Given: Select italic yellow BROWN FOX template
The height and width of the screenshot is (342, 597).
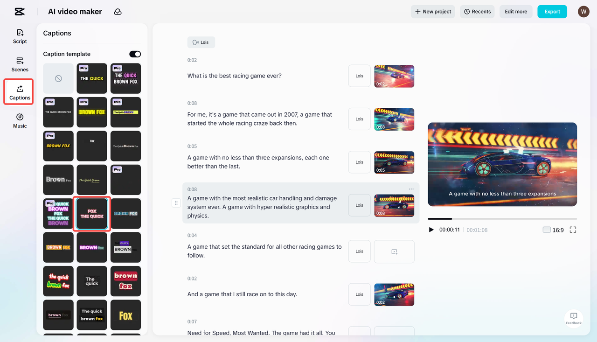Looking at the screenshot, I should tap(58, 146).
